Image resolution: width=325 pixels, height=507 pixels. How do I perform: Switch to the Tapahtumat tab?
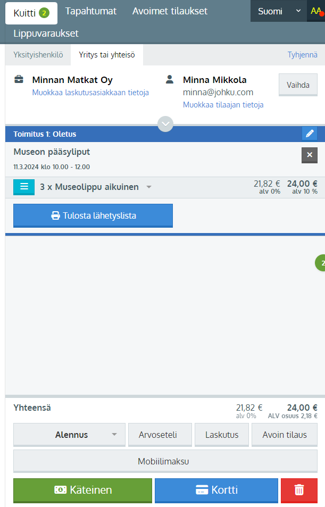(x=90, y=11)
